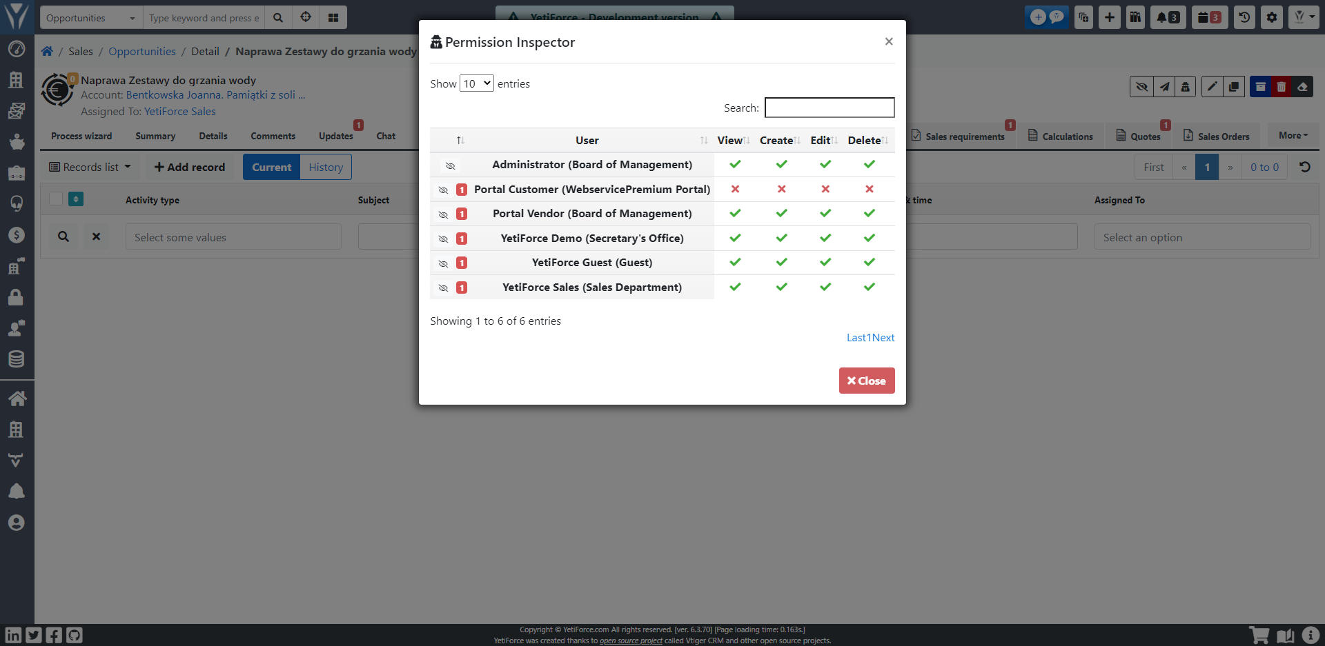Open the red badge on YetiForce Sales row
Image resolution: width=1325 pixels, height=646 pixels.
pyautogui.click(x=462, y=287)
